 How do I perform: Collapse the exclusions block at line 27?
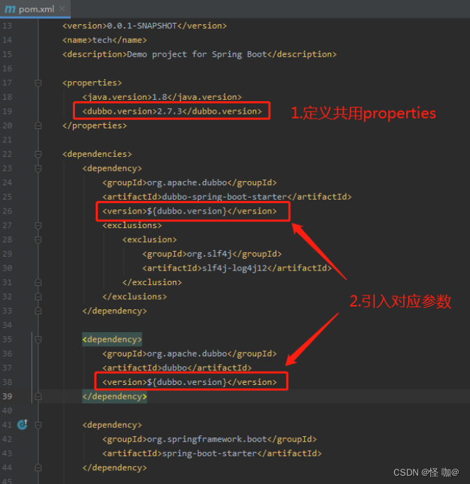[x=38, y=225]
